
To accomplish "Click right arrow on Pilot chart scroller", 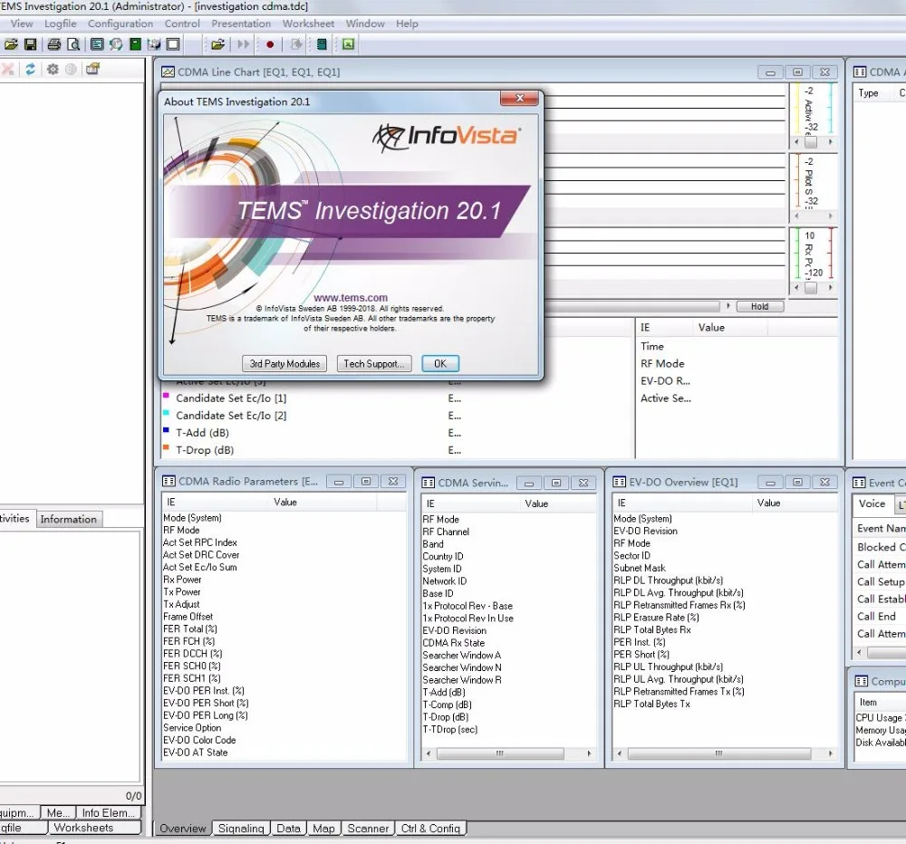I will pos(830,216).
